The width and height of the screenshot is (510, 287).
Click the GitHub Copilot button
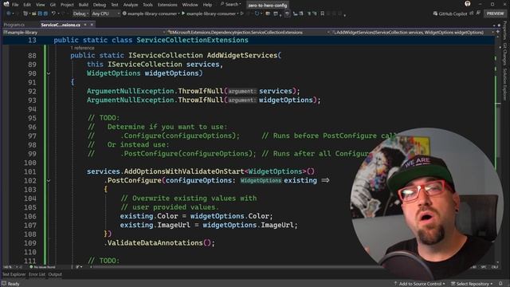pos(450,14)
